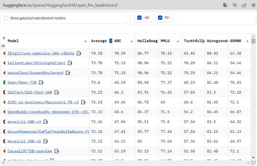This screenshot has height=166, width=257.
Task: Uncheck the 70+ model size checkbox
Action: pos(160,18)
